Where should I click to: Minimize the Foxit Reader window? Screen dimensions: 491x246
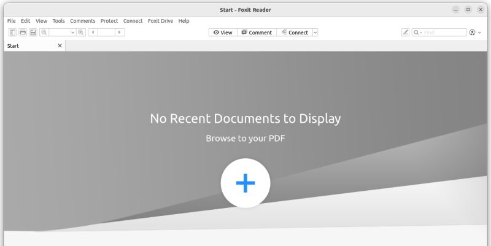[x=455, y=10]
